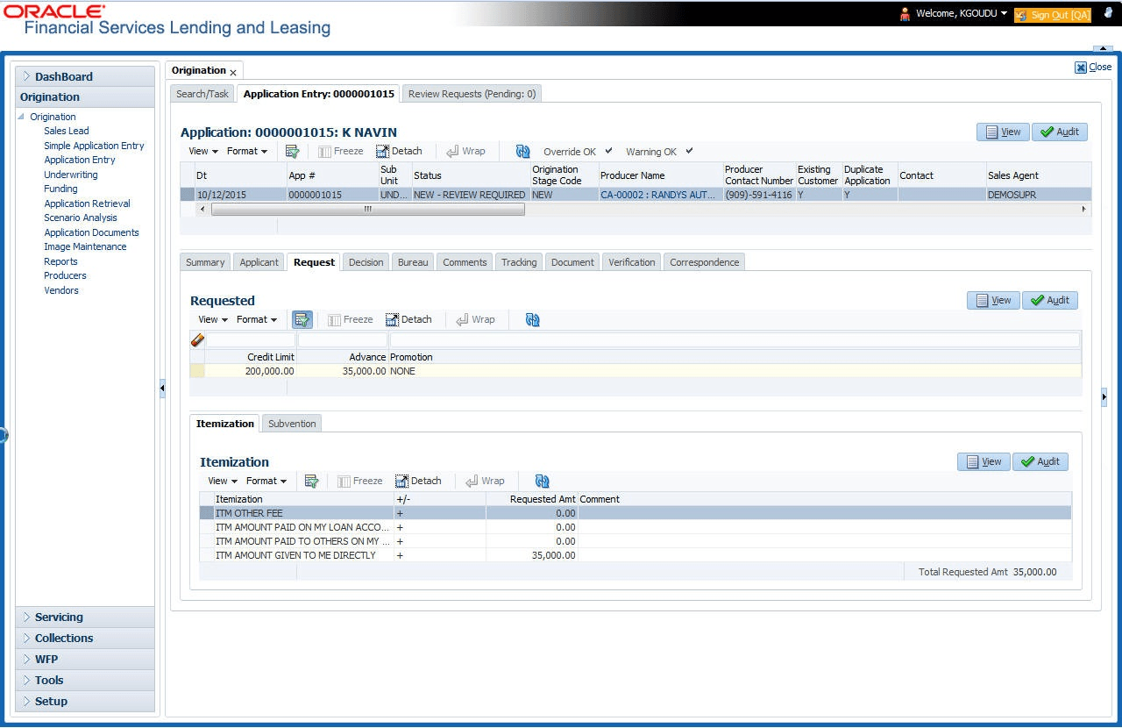The width and height of the screenshot is (1122, 728).
Task: Switch to the Summary tab
Action: [205, 261]
